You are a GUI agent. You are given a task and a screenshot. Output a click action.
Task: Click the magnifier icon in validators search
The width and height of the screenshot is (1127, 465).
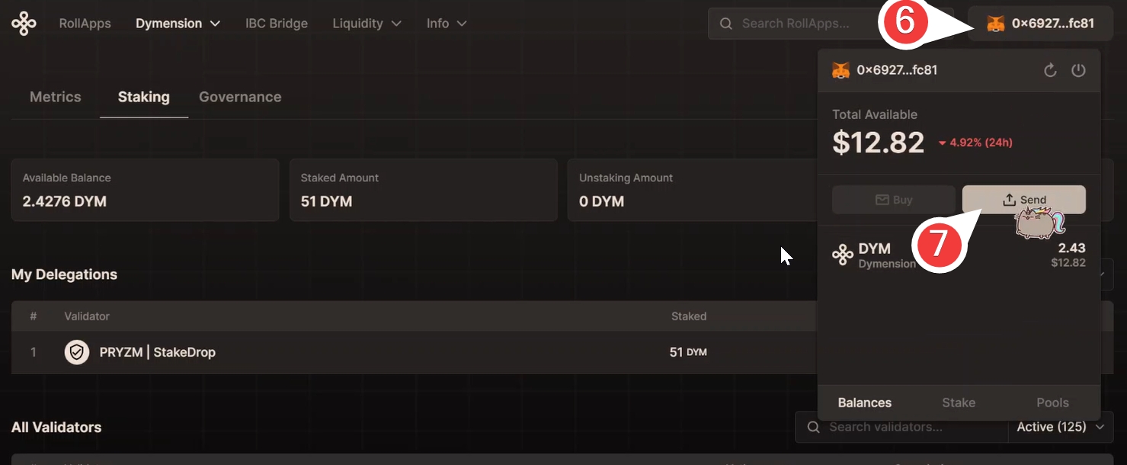click(x=814, y=427)
